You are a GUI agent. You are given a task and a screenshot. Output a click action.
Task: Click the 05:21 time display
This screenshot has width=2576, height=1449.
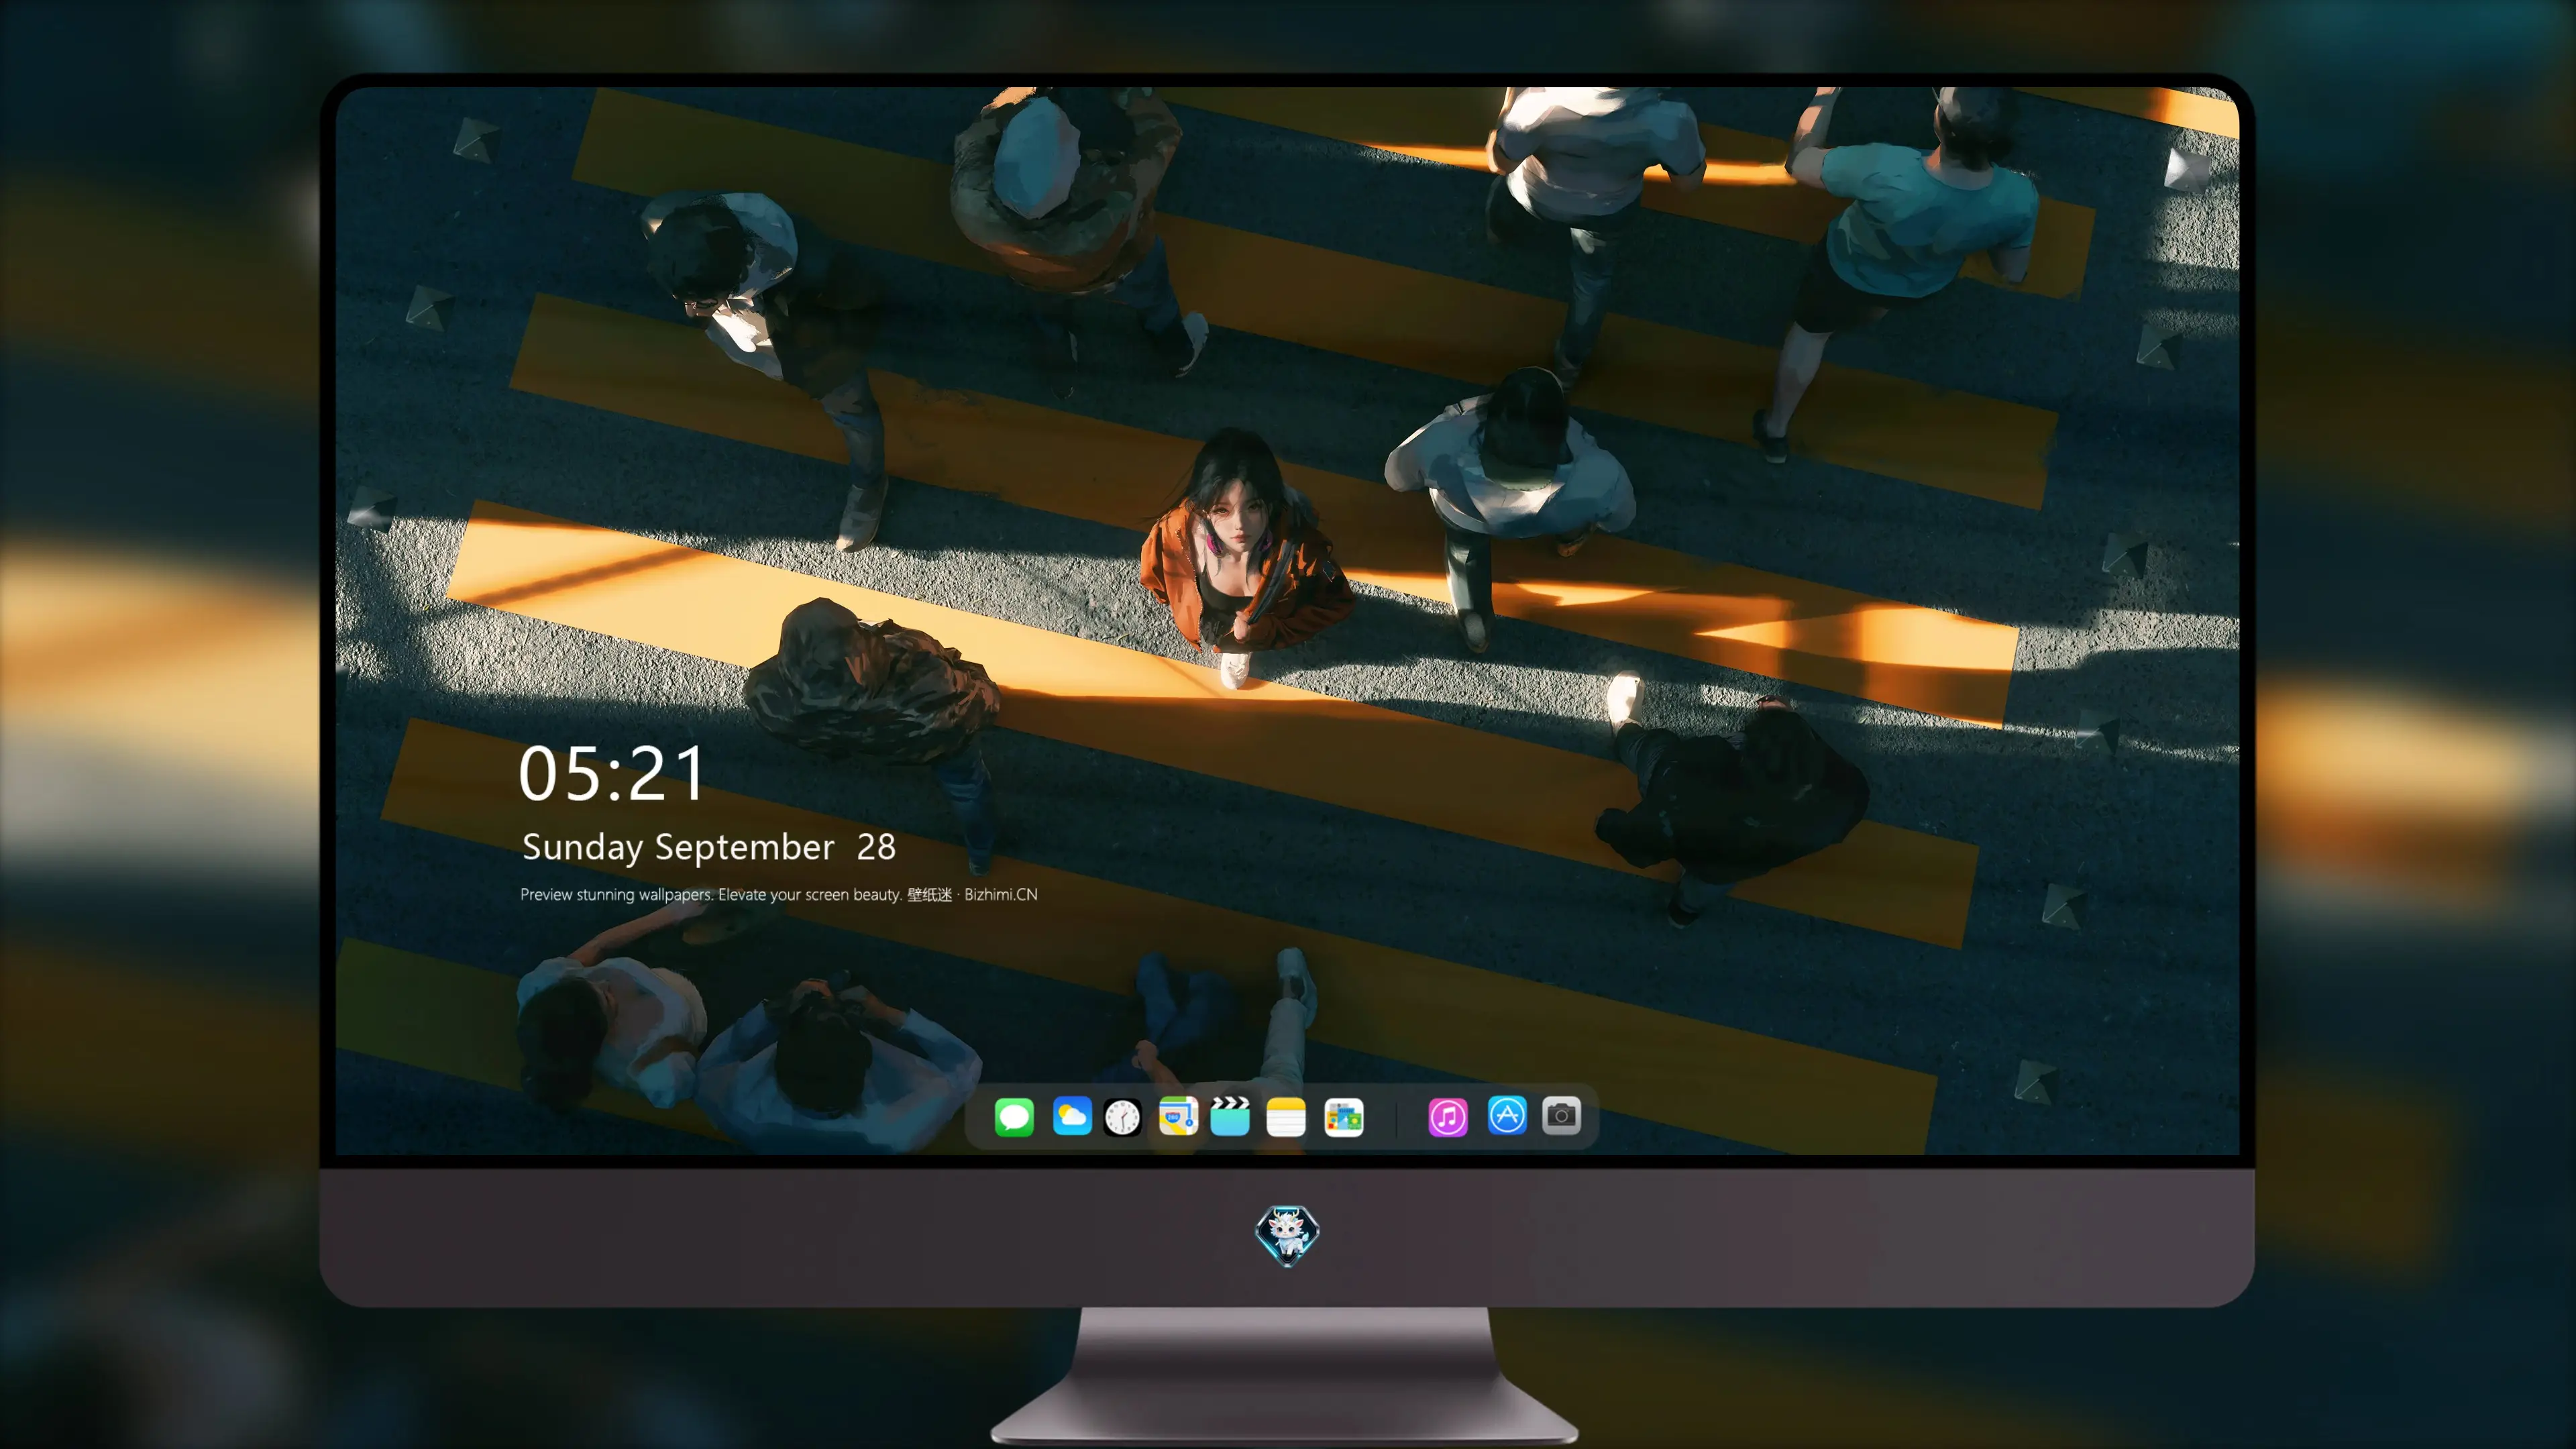tap(612, 773)
